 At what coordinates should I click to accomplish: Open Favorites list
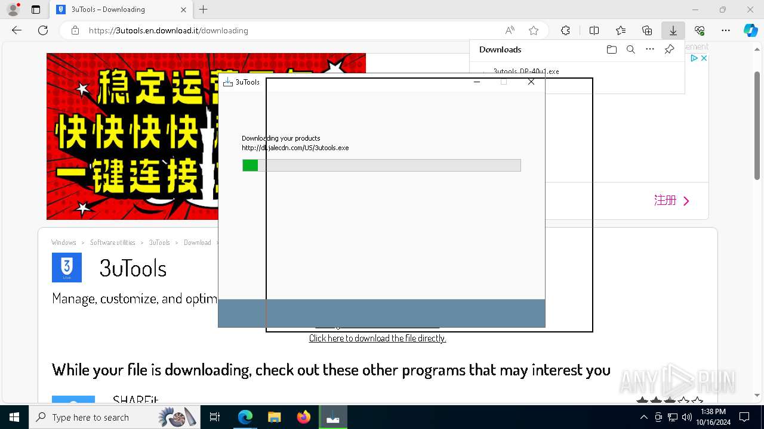pos(621,30)
